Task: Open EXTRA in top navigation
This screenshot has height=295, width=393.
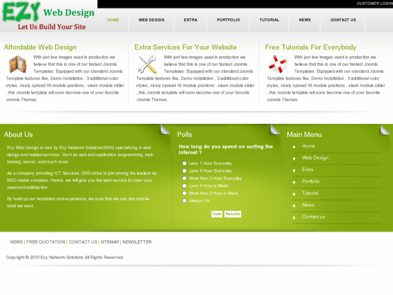Action: (x=190, y=20)
